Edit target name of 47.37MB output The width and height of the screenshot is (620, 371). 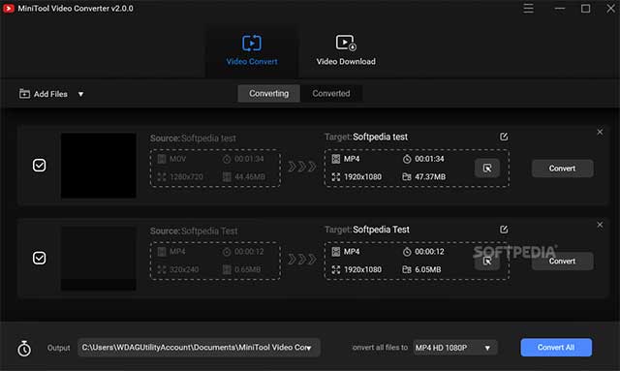[504, 137]
